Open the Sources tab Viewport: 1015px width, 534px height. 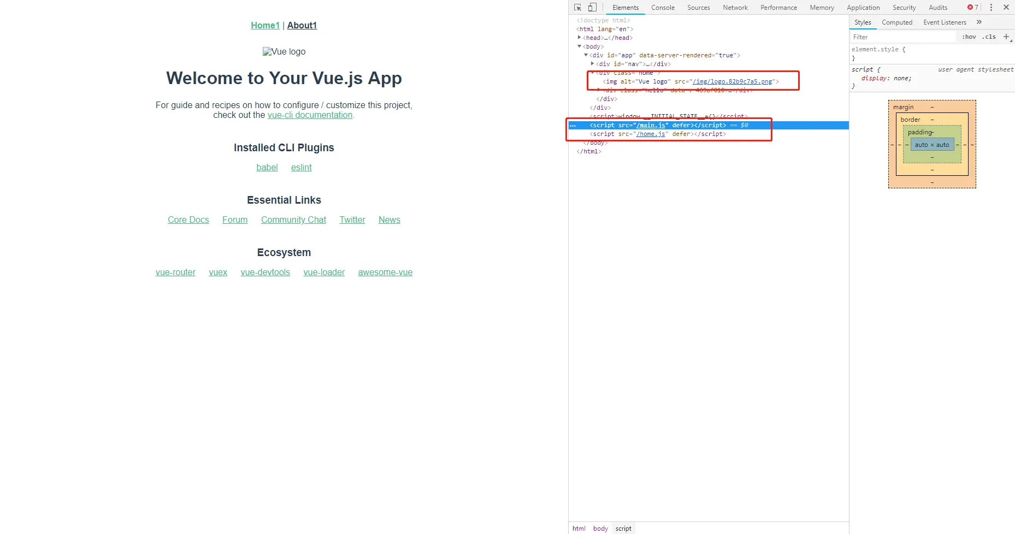698,8
